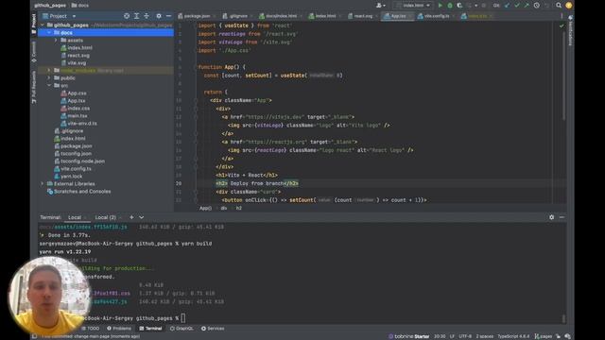605x340 pixels.
Task: Place cursor on the 'Deploy from branch' h2 line
Action: click(257, 183)
